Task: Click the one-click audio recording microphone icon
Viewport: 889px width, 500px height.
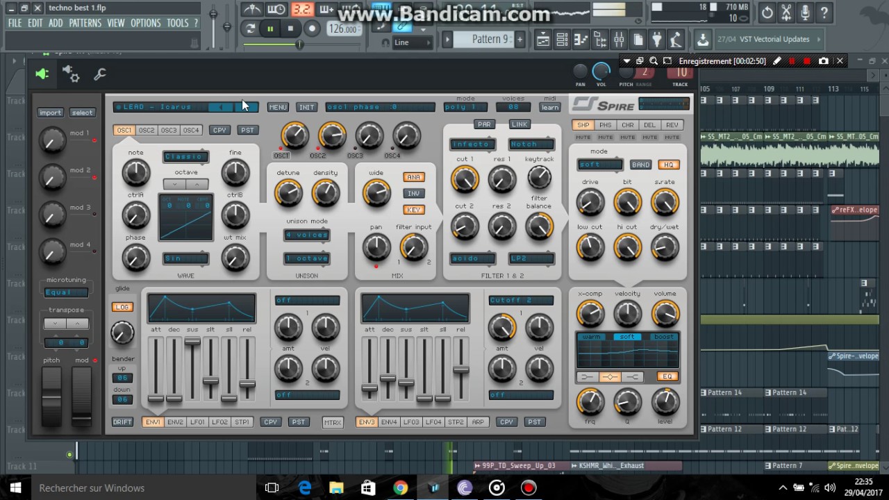Action: (x=805, y=12)
